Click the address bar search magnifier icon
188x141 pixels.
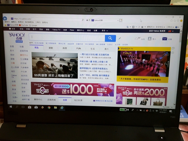coord(83,20)
